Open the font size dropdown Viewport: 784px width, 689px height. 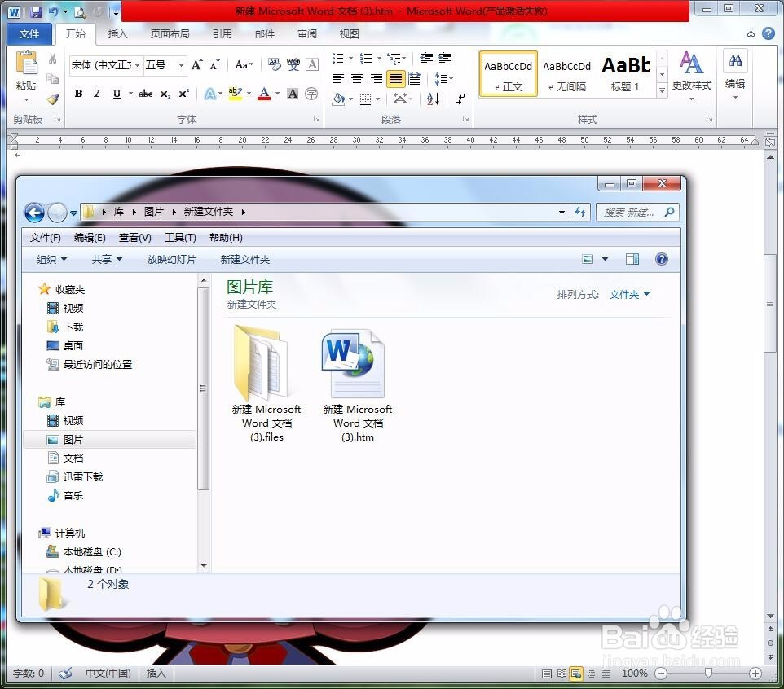pos(181,65)
